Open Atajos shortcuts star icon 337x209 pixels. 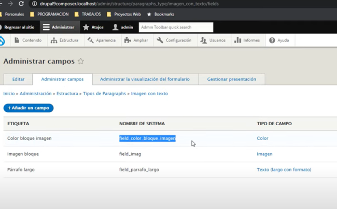tap(86, 27)
